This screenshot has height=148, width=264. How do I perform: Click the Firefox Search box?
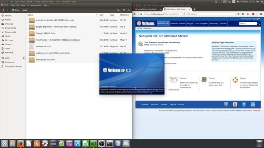(211, 14)
